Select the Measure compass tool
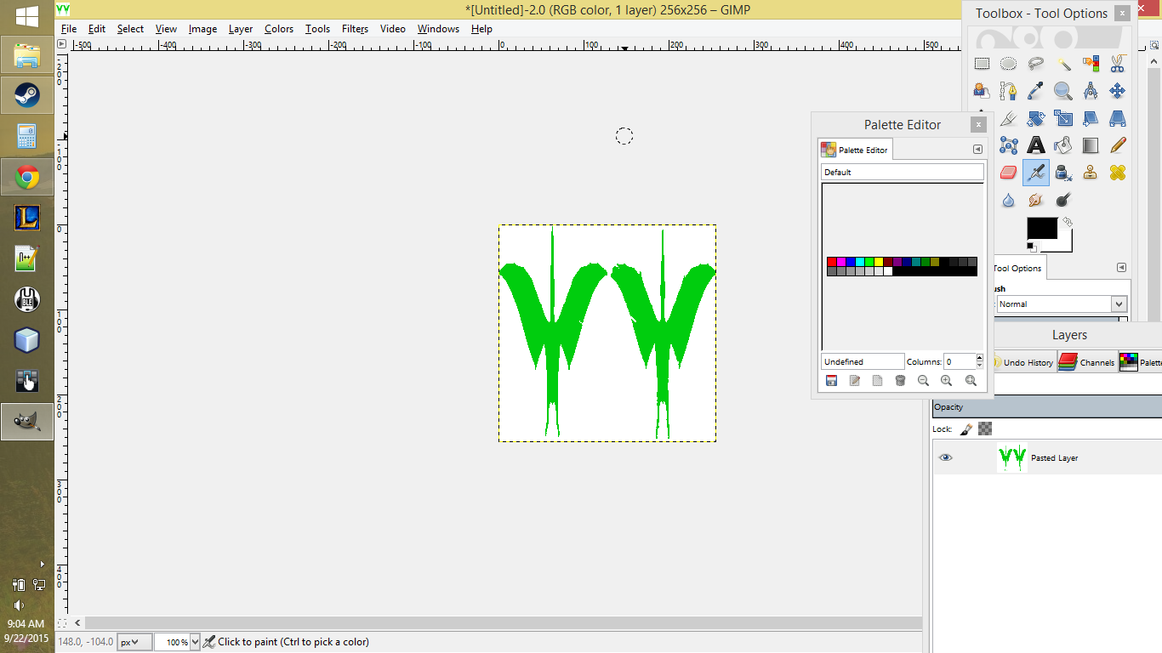 pyautogui.click(x=1091, y=91)
